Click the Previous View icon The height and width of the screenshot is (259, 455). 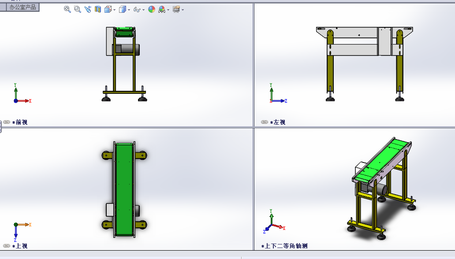(88, 9)
